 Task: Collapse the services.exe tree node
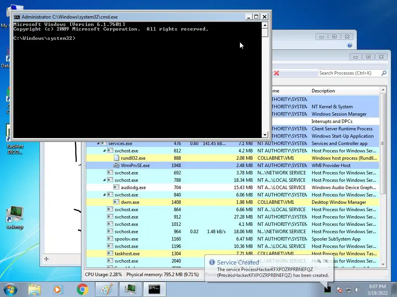tap(98, 143)
